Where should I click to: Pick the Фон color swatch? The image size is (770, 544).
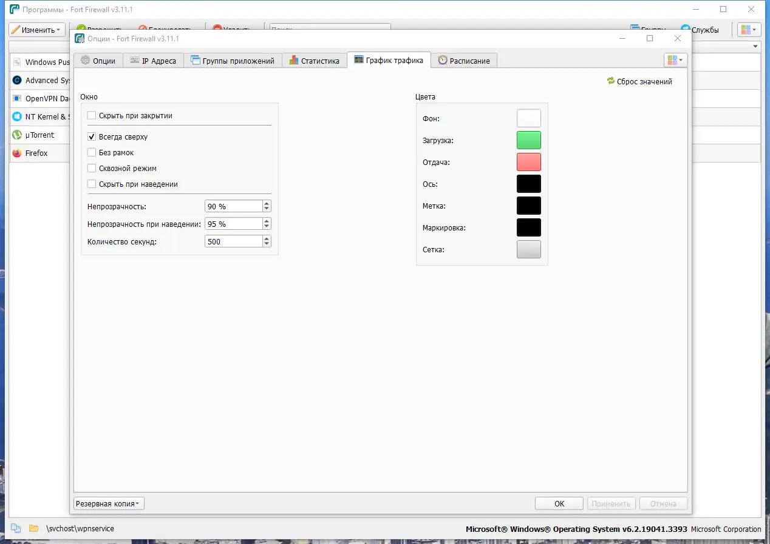tap(528, 118)
